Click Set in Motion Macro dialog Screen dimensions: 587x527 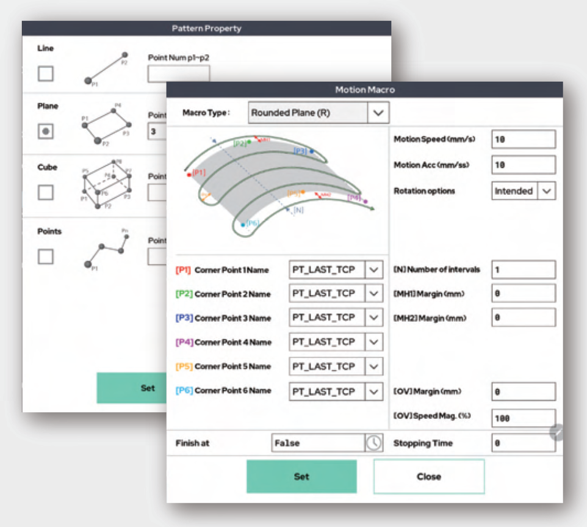[x=301, y=476]
